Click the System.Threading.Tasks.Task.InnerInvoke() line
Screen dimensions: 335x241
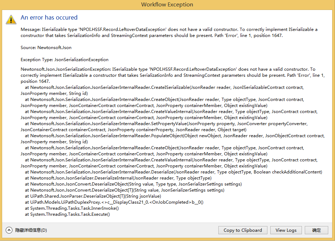pyautogui.click(x=72, y=208)
